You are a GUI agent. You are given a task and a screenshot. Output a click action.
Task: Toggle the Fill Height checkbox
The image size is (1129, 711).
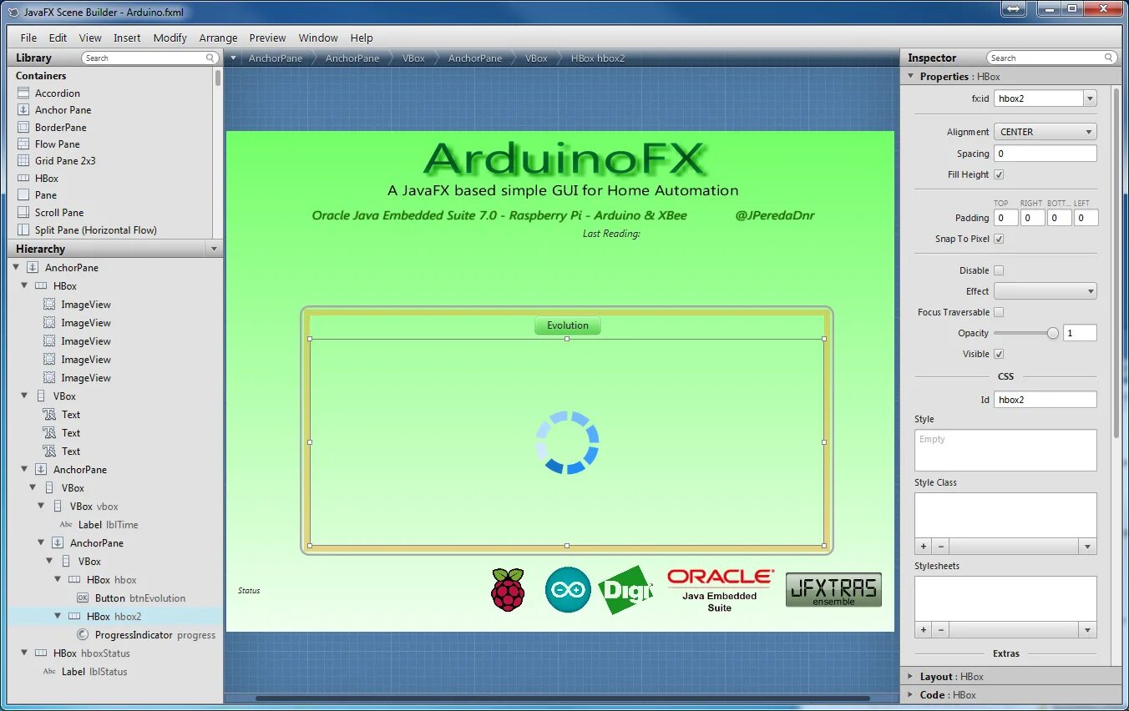(x=999, y=174)
